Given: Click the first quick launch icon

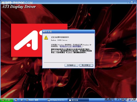Looking at the screenshot, I should tap(16, 100).
